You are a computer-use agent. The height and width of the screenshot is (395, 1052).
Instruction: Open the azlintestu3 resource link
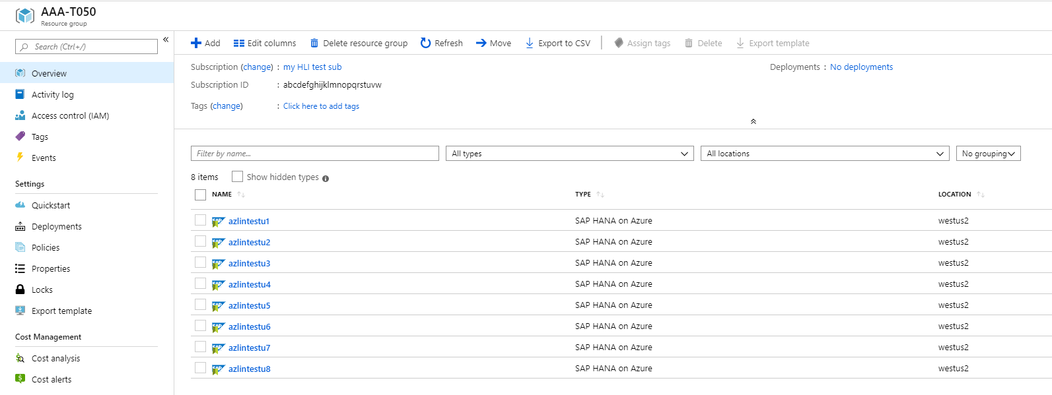click(249, 263)
